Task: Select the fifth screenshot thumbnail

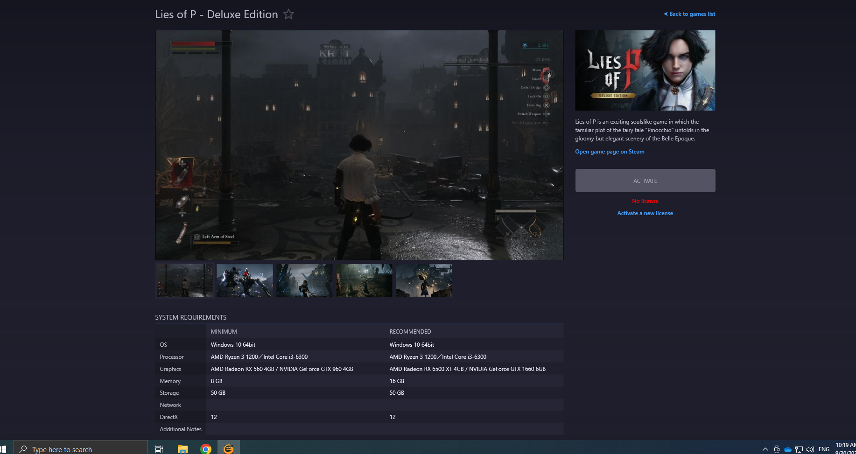Action: coord(424,280)
